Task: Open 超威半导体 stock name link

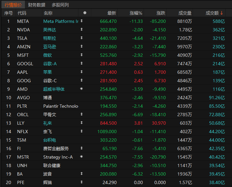Action: tap(54, 89)
